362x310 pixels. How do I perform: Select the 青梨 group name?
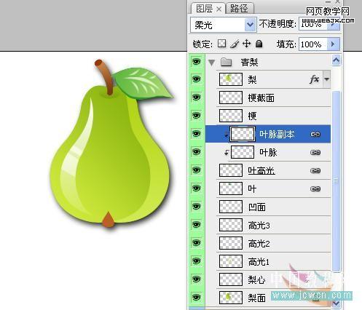click(249, 63)
